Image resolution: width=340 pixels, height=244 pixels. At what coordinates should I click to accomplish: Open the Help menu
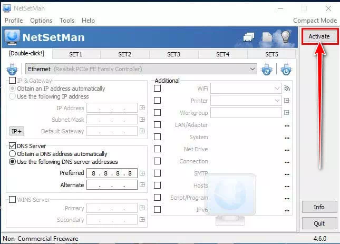88,21
